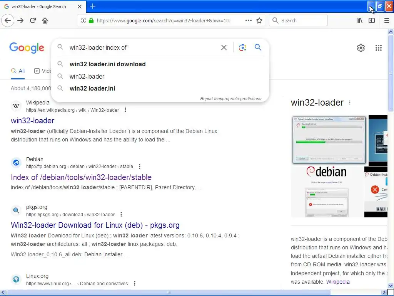Open the Kali error dialog image thumbnail
394x296 pixels.
376,192
